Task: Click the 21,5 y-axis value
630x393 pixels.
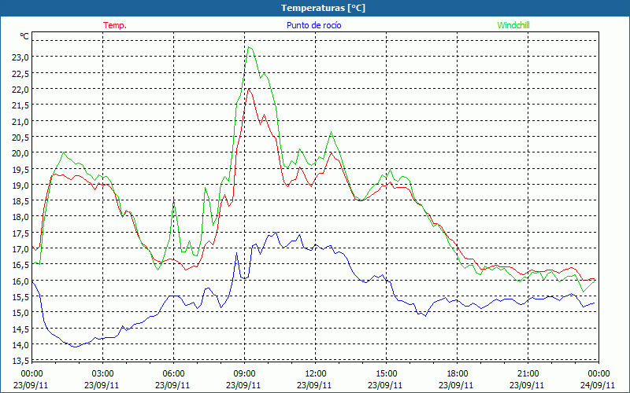Action: tap(20, 105)
